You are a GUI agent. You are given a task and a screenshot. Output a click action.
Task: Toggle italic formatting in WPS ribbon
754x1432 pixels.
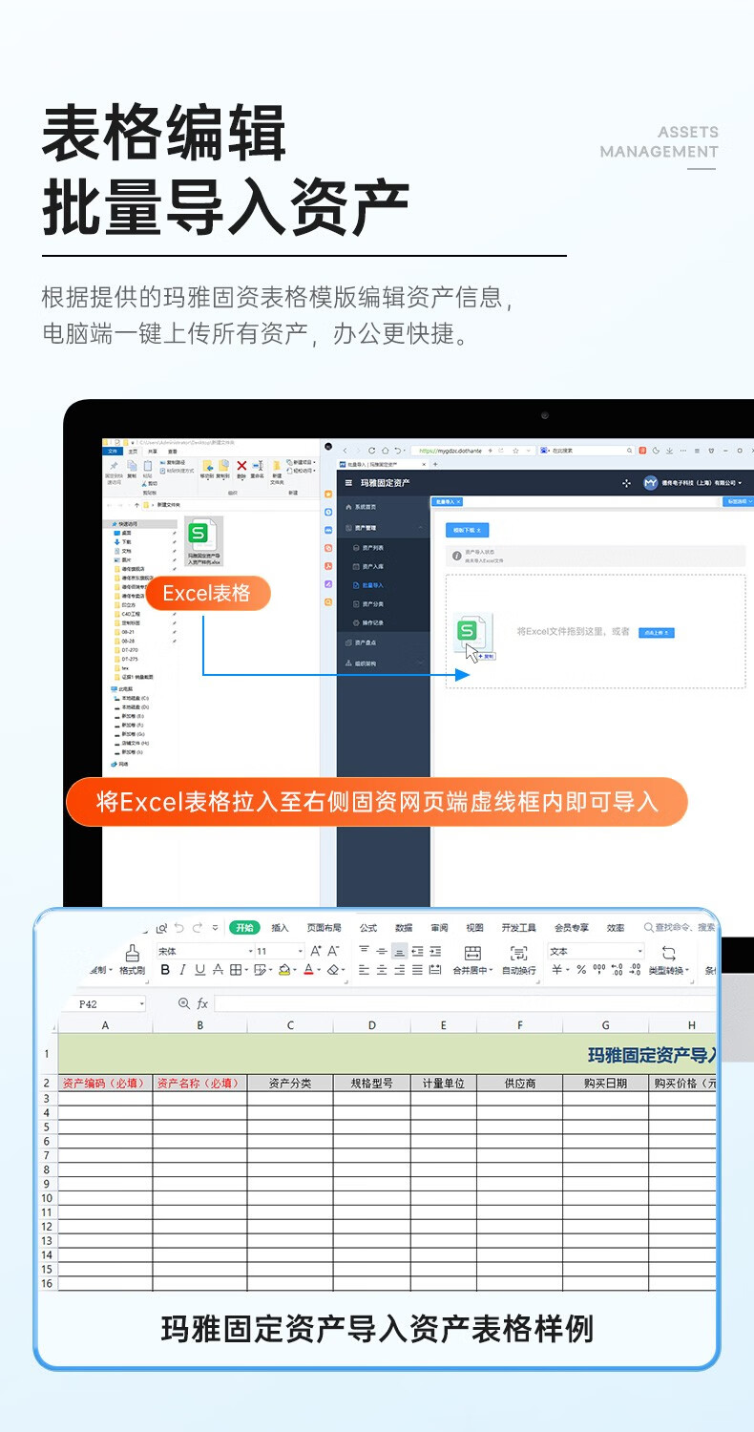point(182,970)
